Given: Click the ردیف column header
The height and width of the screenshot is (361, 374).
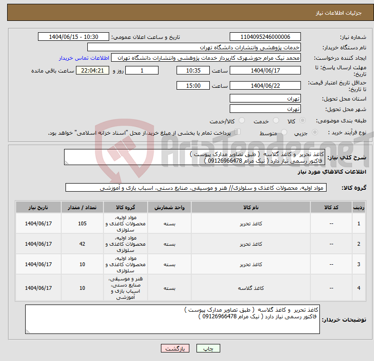Looking at the screenshot, I should click(358, 207).
